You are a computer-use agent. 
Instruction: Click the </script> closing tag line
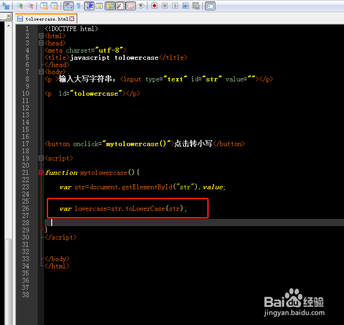[61, 237]
